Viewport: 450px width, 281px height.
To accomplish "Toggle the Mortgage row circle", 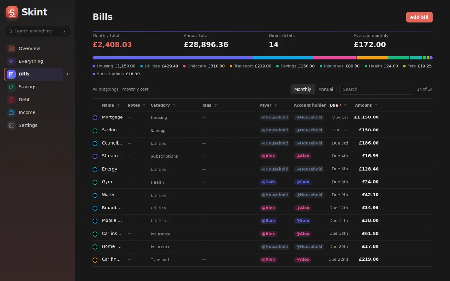I will coord(95,118).
